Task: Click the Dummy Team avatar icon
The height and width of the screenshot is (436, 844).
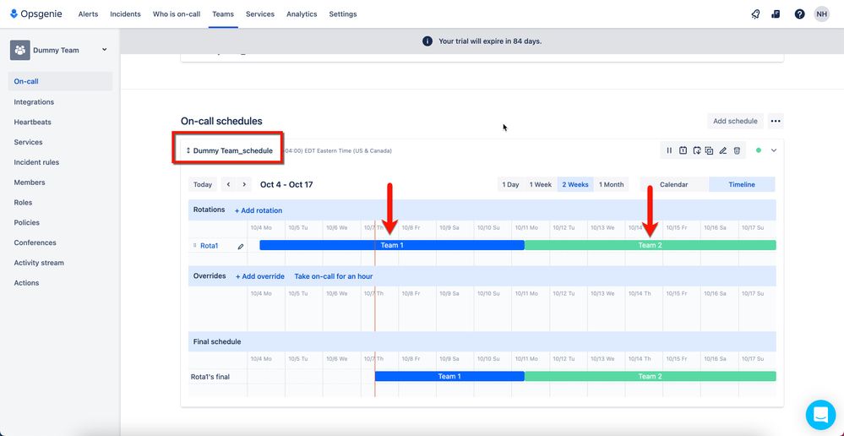Action: (x=20, y=50)
